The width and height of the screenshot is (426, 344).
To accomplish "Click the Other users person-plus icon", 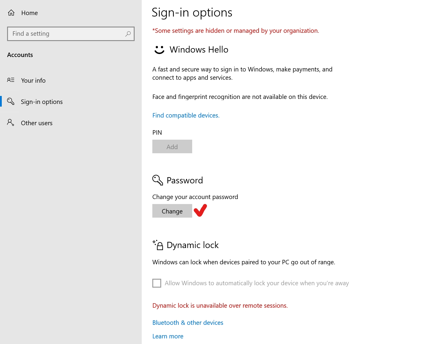I will (11, 123).
